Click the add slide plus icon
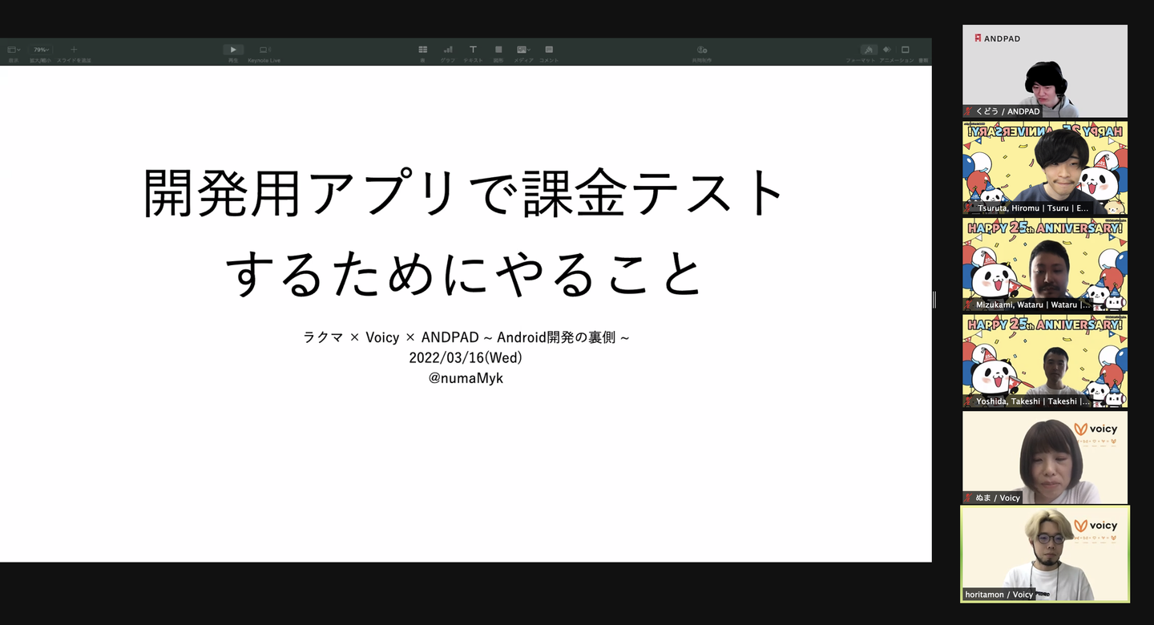 tap(74, 50)
